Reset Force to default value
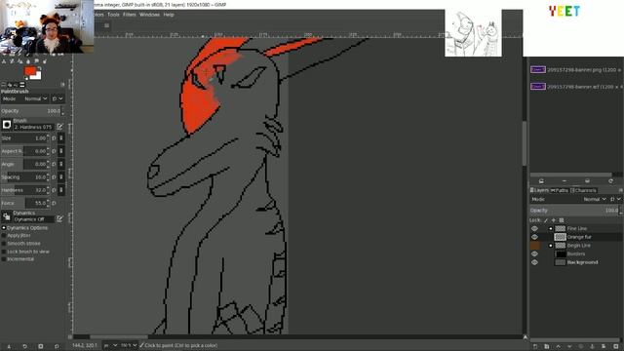The image size is (624, 351). [55, 203]
